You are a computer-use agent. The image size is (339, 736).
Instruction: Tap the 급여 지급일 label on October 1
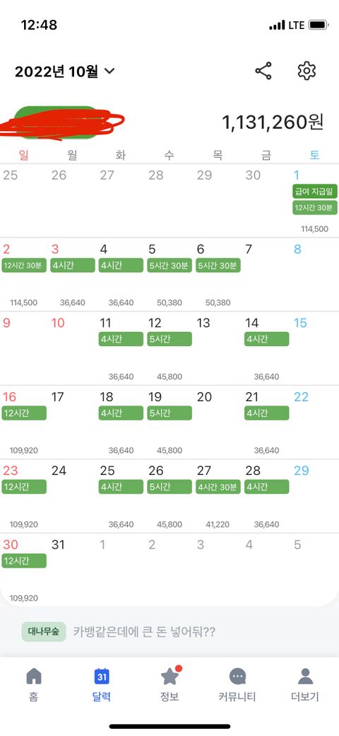tap(315, 192)
